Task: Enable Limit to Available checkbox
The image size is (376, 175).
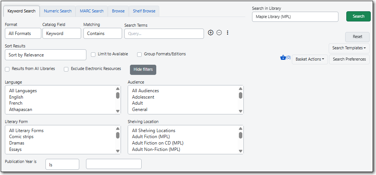Action: (93, 55)
